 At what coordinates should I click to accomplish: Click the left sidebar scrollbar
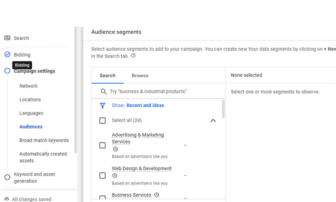[x=76, y=90]
